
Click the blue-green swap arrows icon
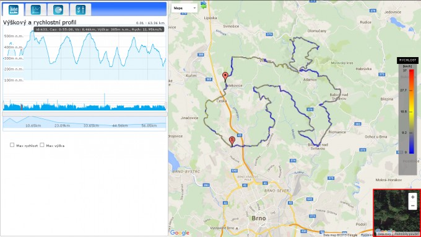click(x=204, y=4)
